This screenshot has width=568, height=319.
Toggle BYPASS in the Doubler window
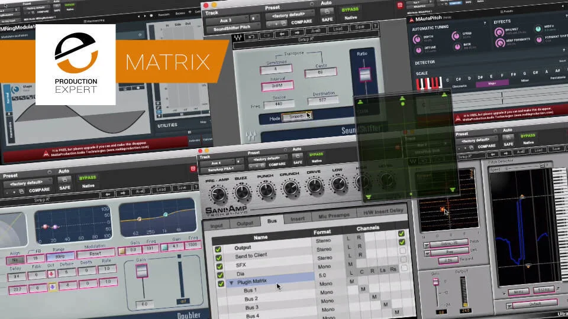pyautogui.click(x=88, y=178)
